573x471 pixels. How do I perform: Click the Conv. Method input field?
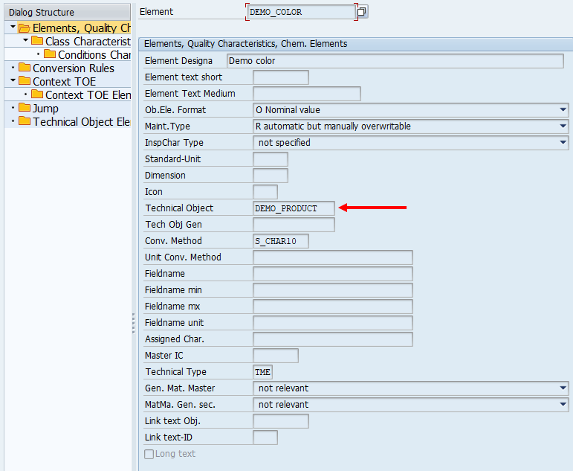coord(280,241)
